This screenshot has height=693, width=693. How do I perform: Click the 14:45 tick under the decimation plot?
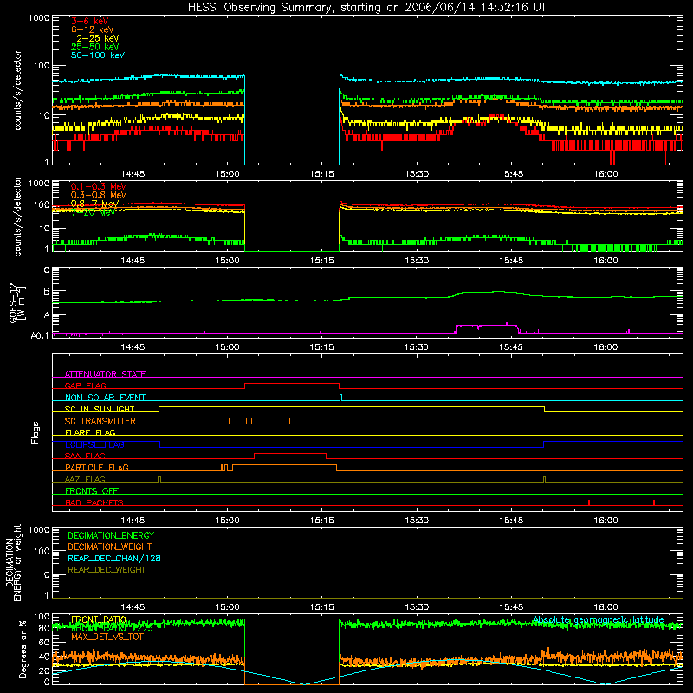coord(133,607)
